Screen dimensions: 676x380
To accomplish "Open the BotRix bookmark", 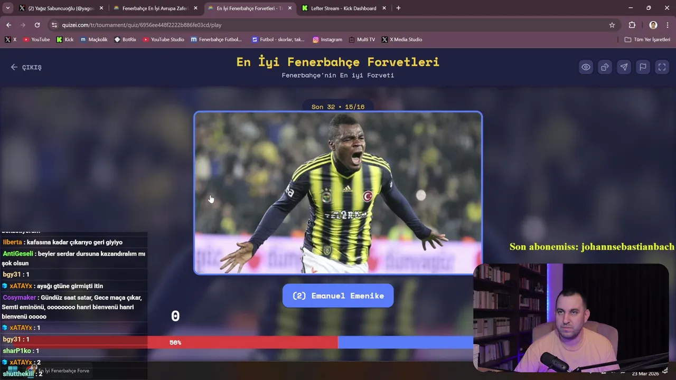I will (126, 40).
